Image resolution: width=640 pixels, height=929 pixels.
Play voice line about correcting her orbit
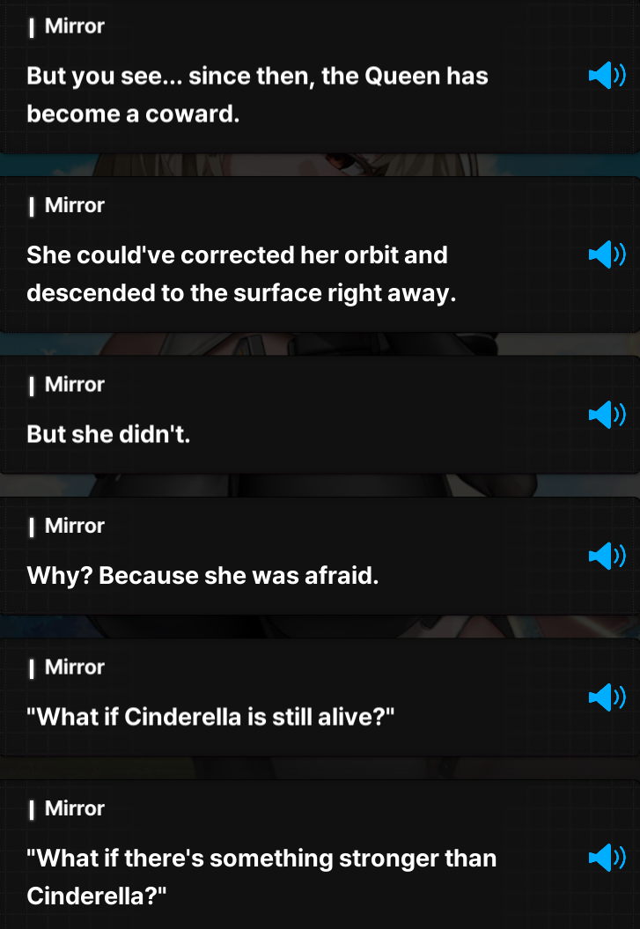pos(607,254)
